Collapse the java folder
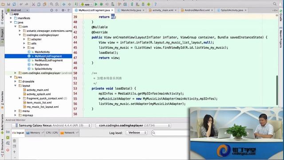The height and width of the screenshot is (160, 284). [x=11, y=22]
